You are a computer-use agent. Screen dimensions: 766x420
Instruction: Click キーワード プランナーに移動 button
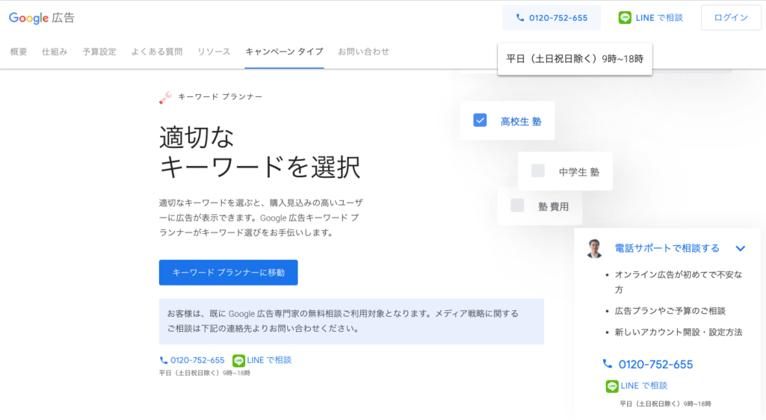click(228, 273)
